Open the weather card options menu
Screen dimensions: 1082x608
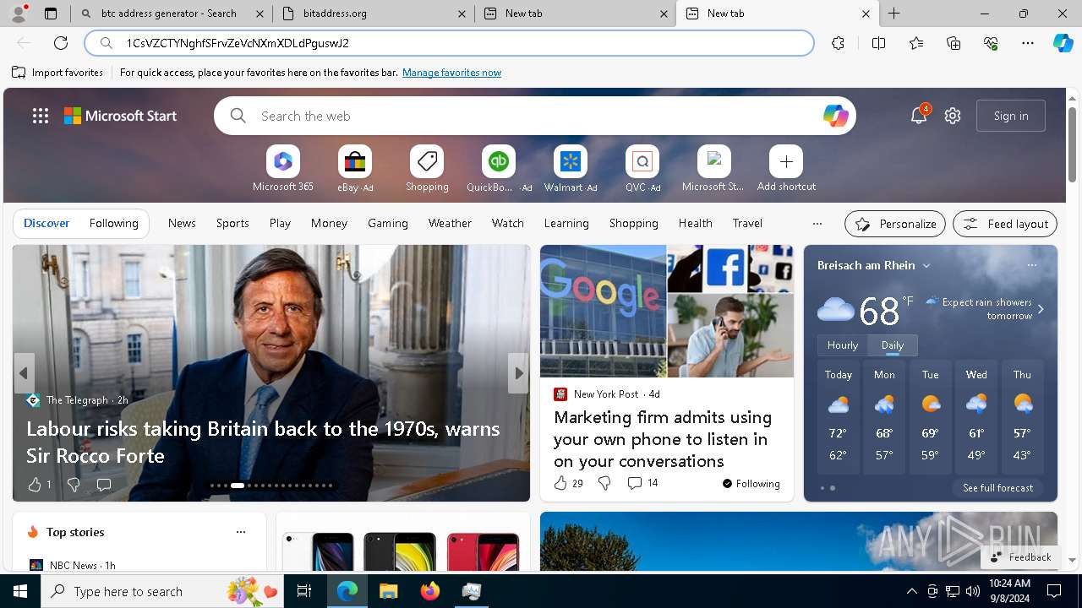pos(1031,265)
